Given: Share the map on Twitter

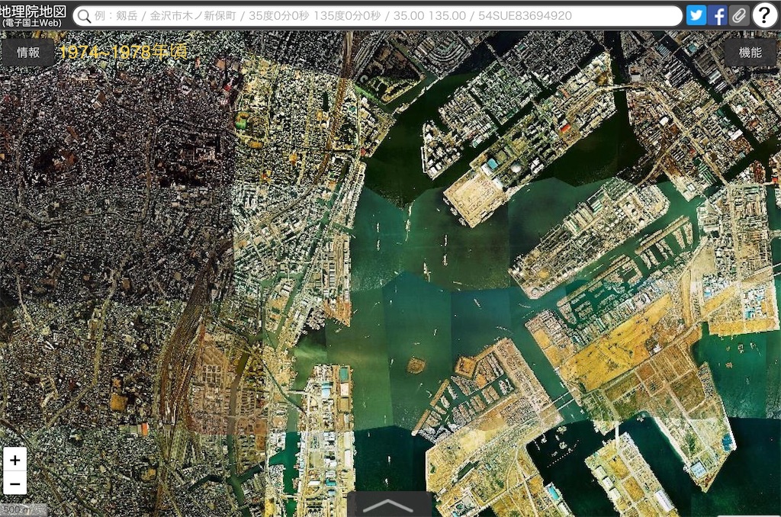Looking at the screenshot, I should point(696,15).
